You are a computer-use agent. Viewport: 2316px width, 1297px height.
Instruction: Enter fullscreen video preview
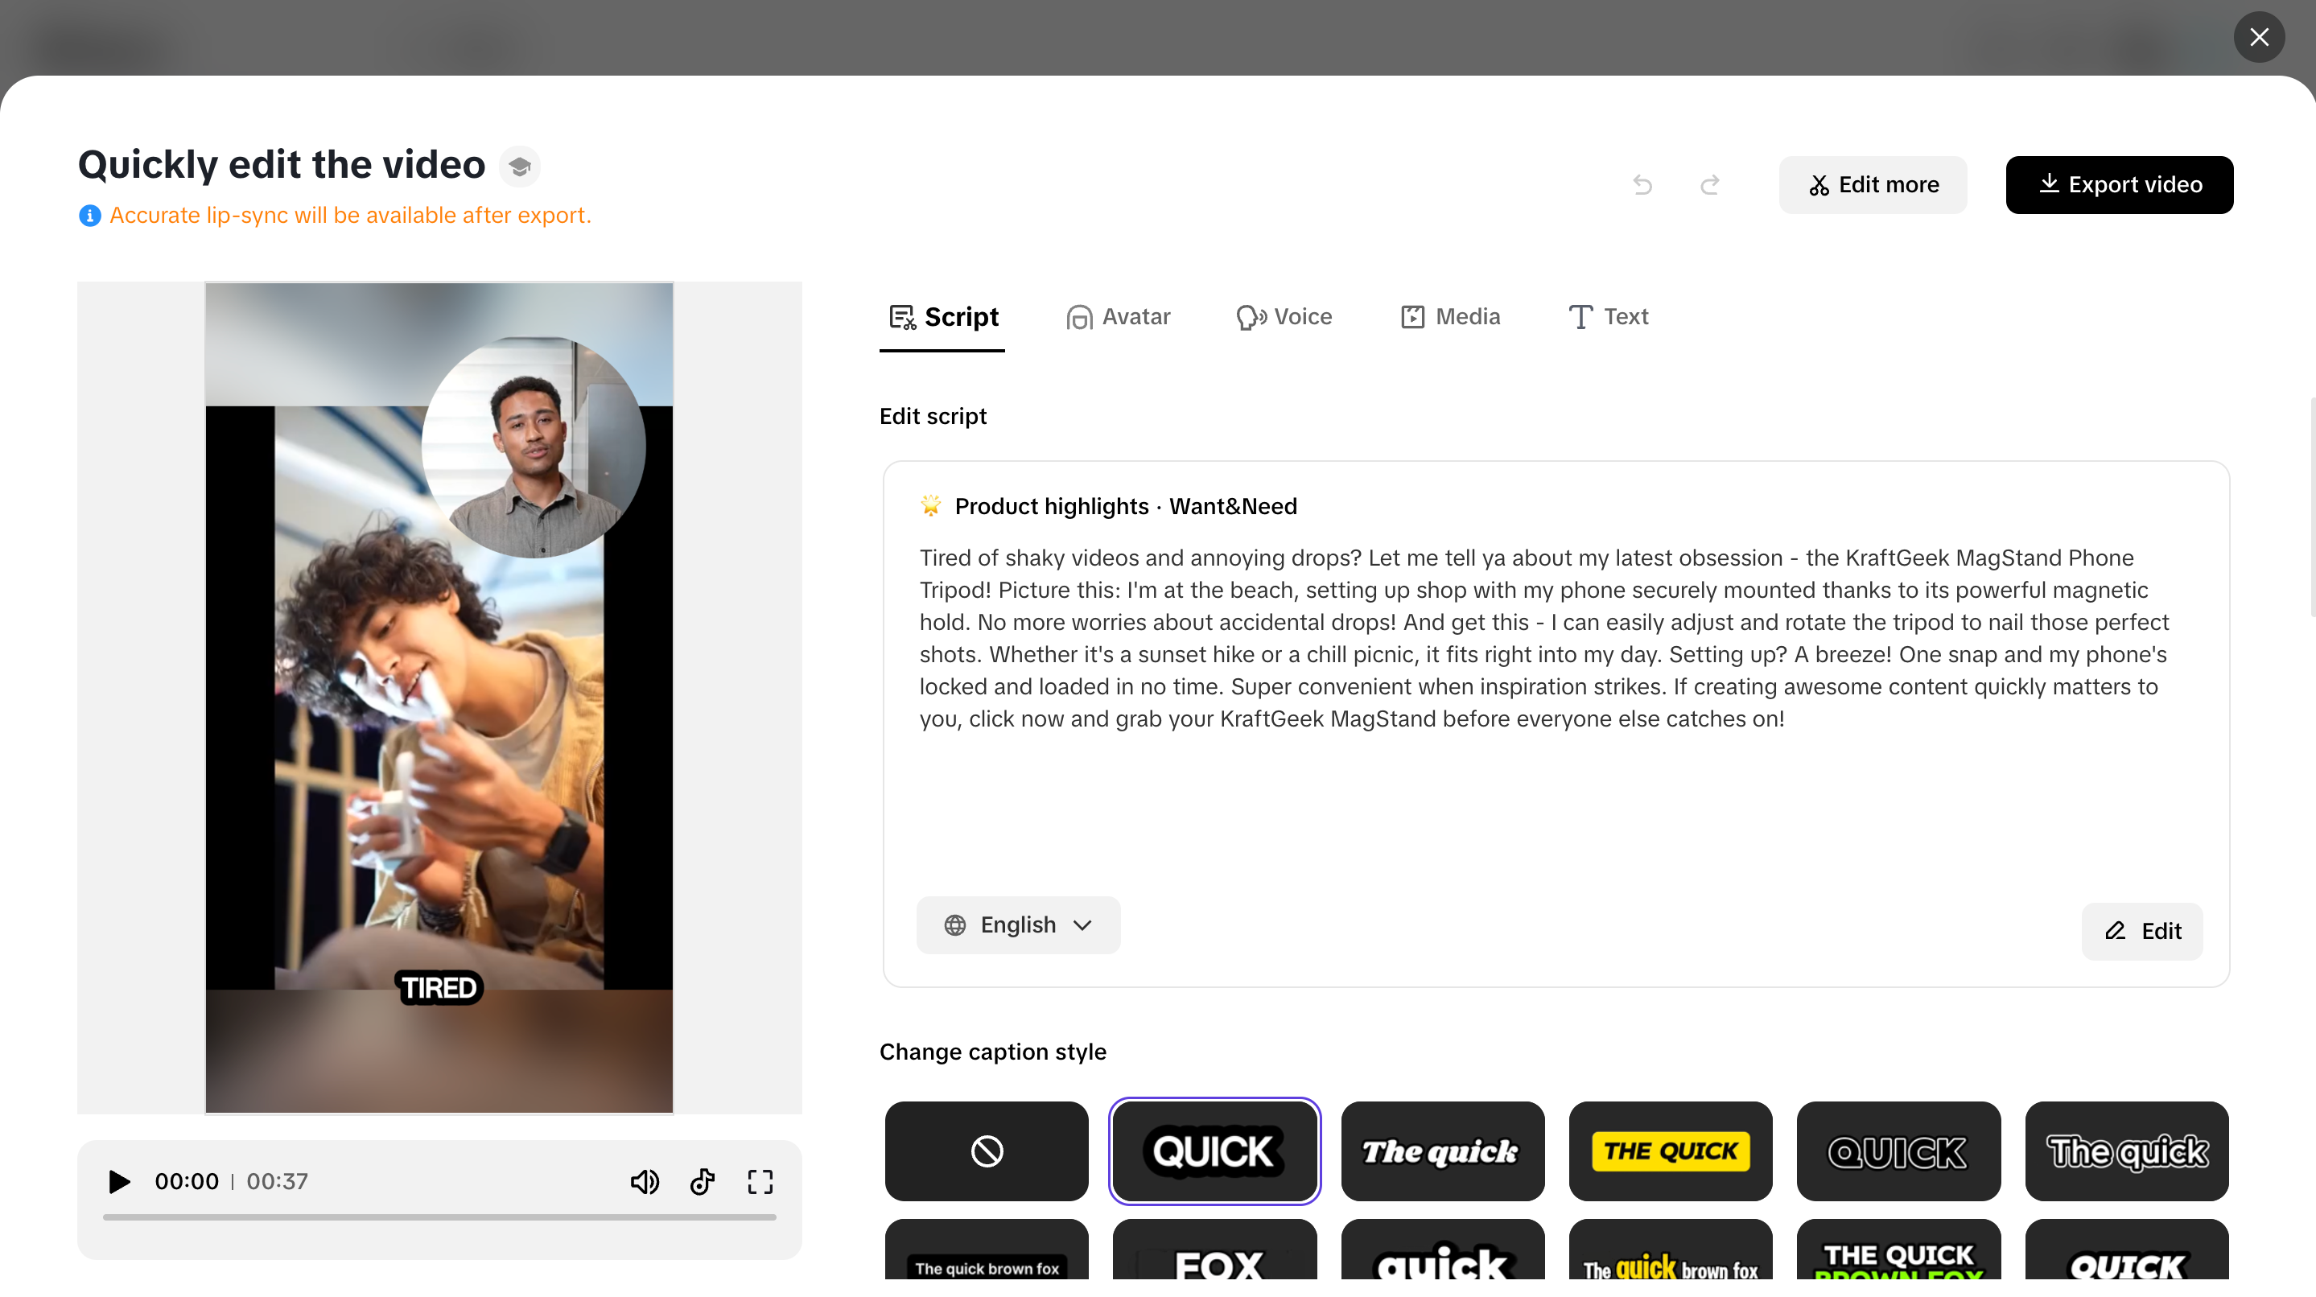point(760,1181)
